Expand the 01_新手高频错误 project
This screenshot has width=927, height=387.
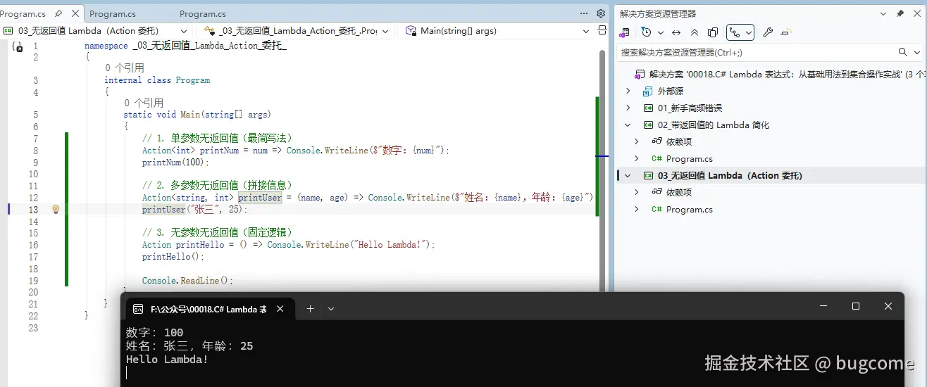pyautogui.click(x=629, y=108)
